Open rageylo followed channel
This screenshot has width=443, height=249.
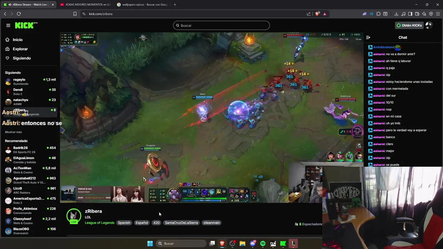click(x=30, y=82)
